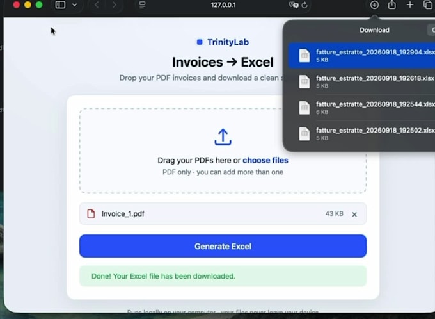Select download fatture_estratte_20260918_192904.xlsx
The image size is (435, 319).
(361, 55)
